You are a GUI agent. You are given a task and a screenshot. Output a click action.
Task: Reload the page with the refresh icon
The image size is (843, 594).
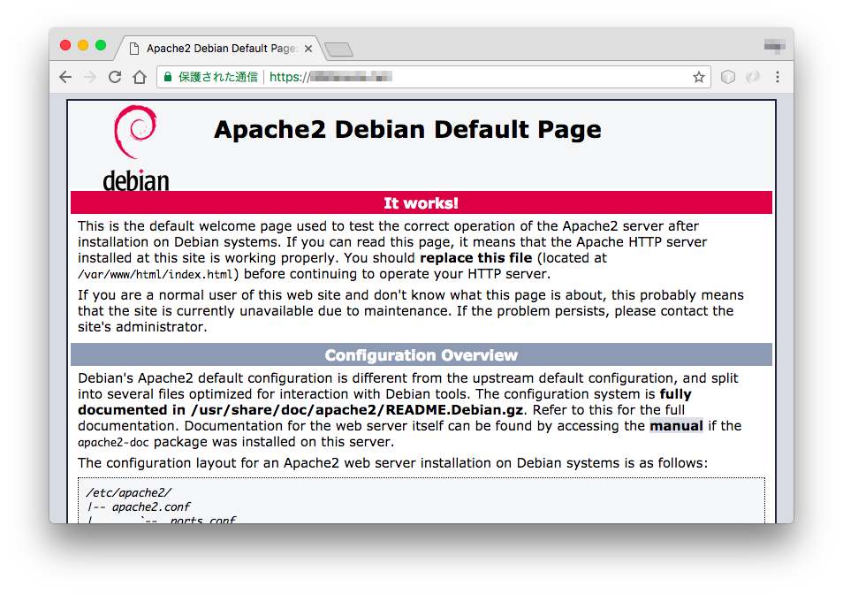coord(115,77)
